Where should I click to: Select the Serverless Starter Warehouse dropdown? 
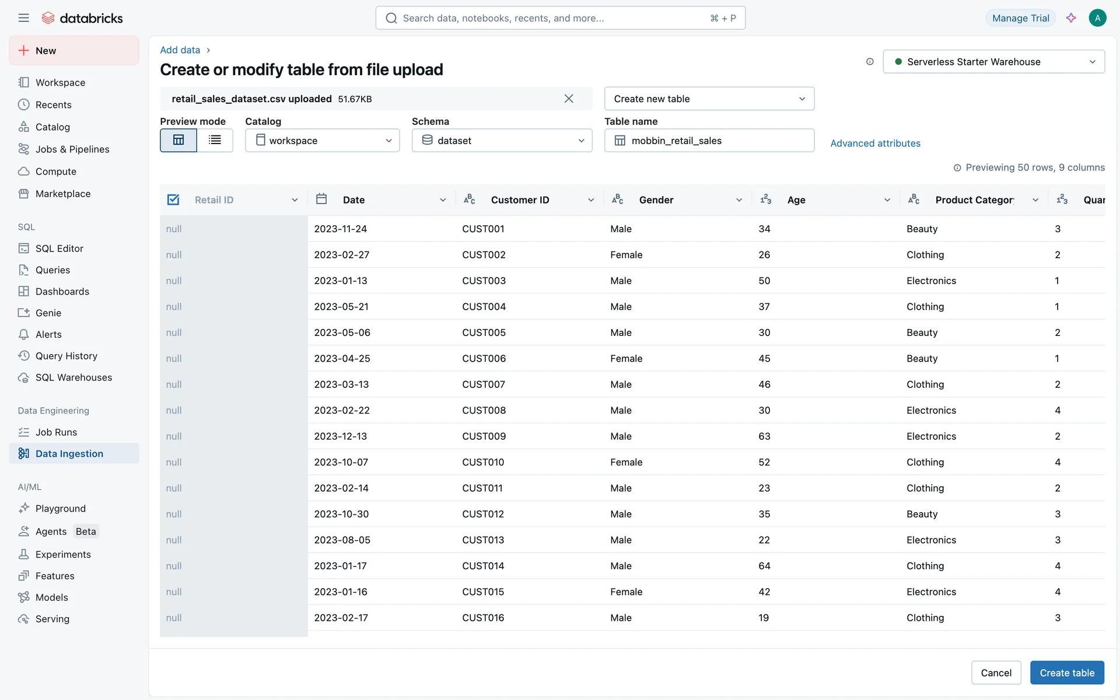tap(993, 62)
